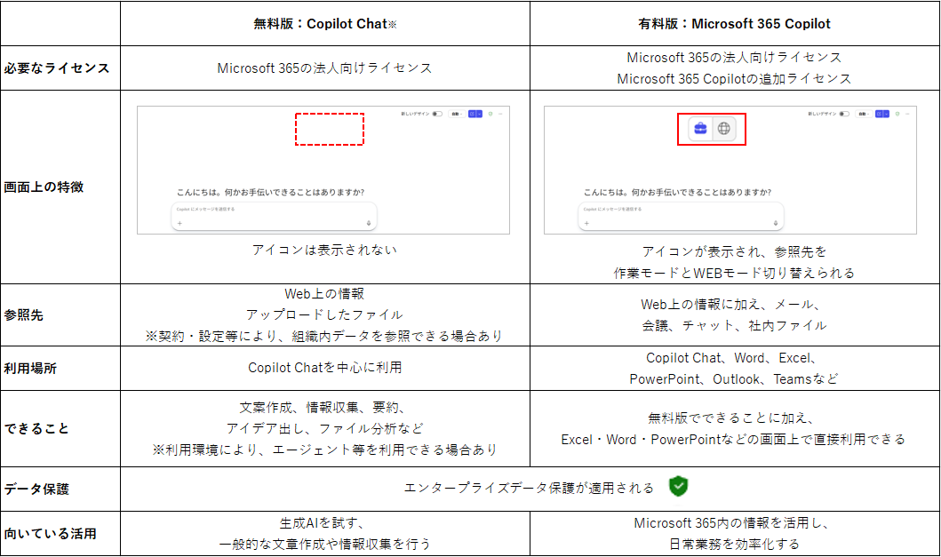Click blue new chat icon in 無料版 screenshot
This screenshot has height=557, width=941.
[472, 114]
